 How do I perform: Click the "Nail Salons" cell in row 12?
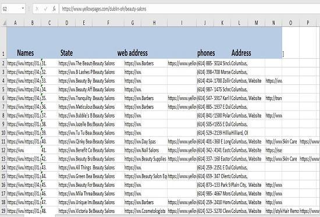[154, 150]
